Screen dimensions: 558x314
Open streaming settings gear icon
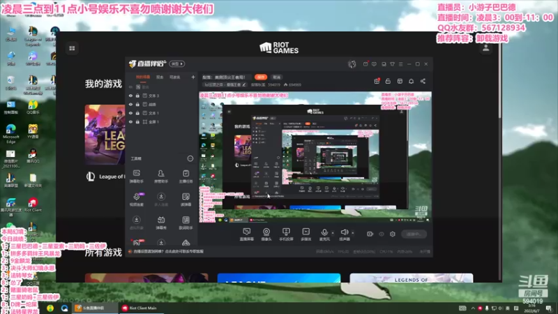coord(393,234)
